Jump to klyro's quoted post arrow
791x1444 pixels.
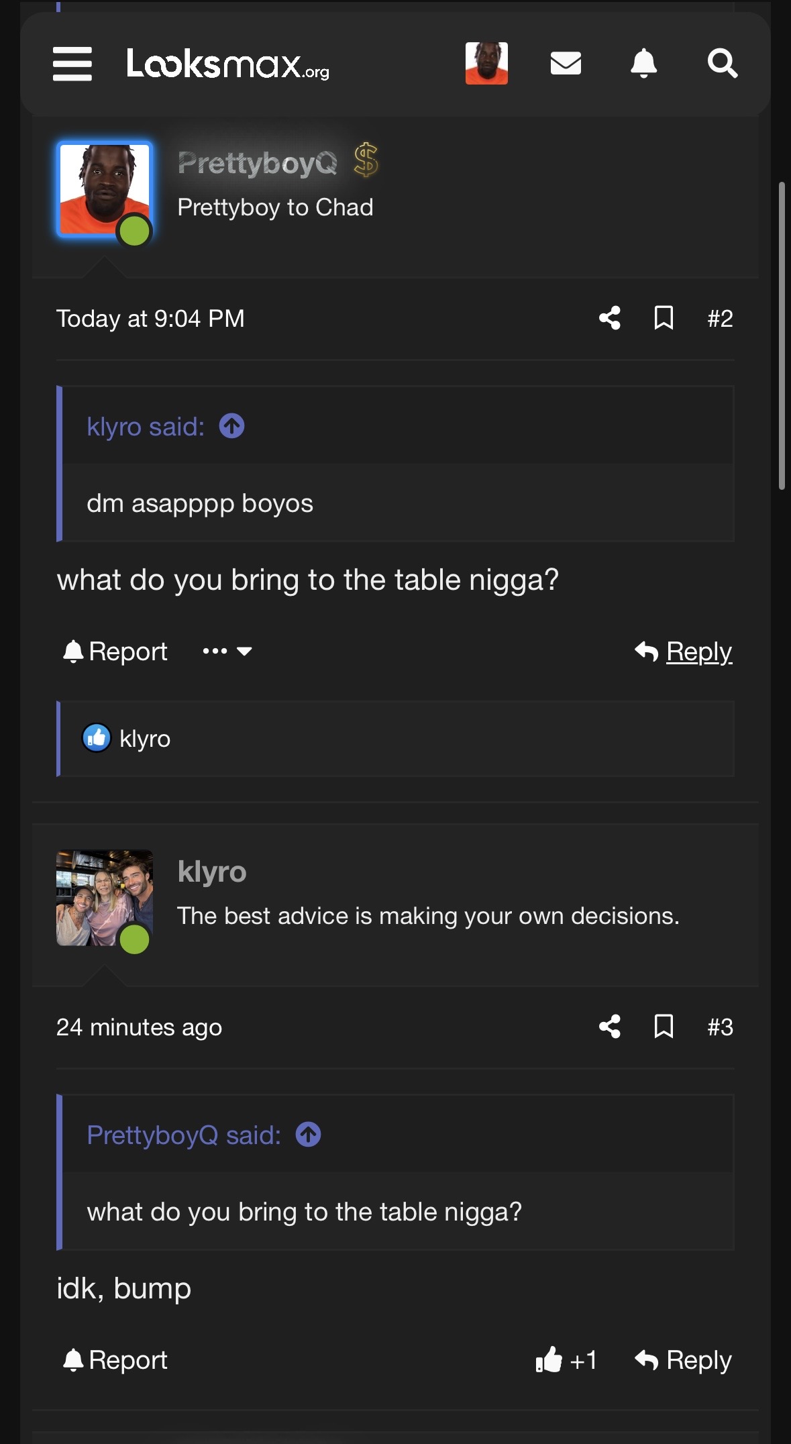(x=232, y=426)
